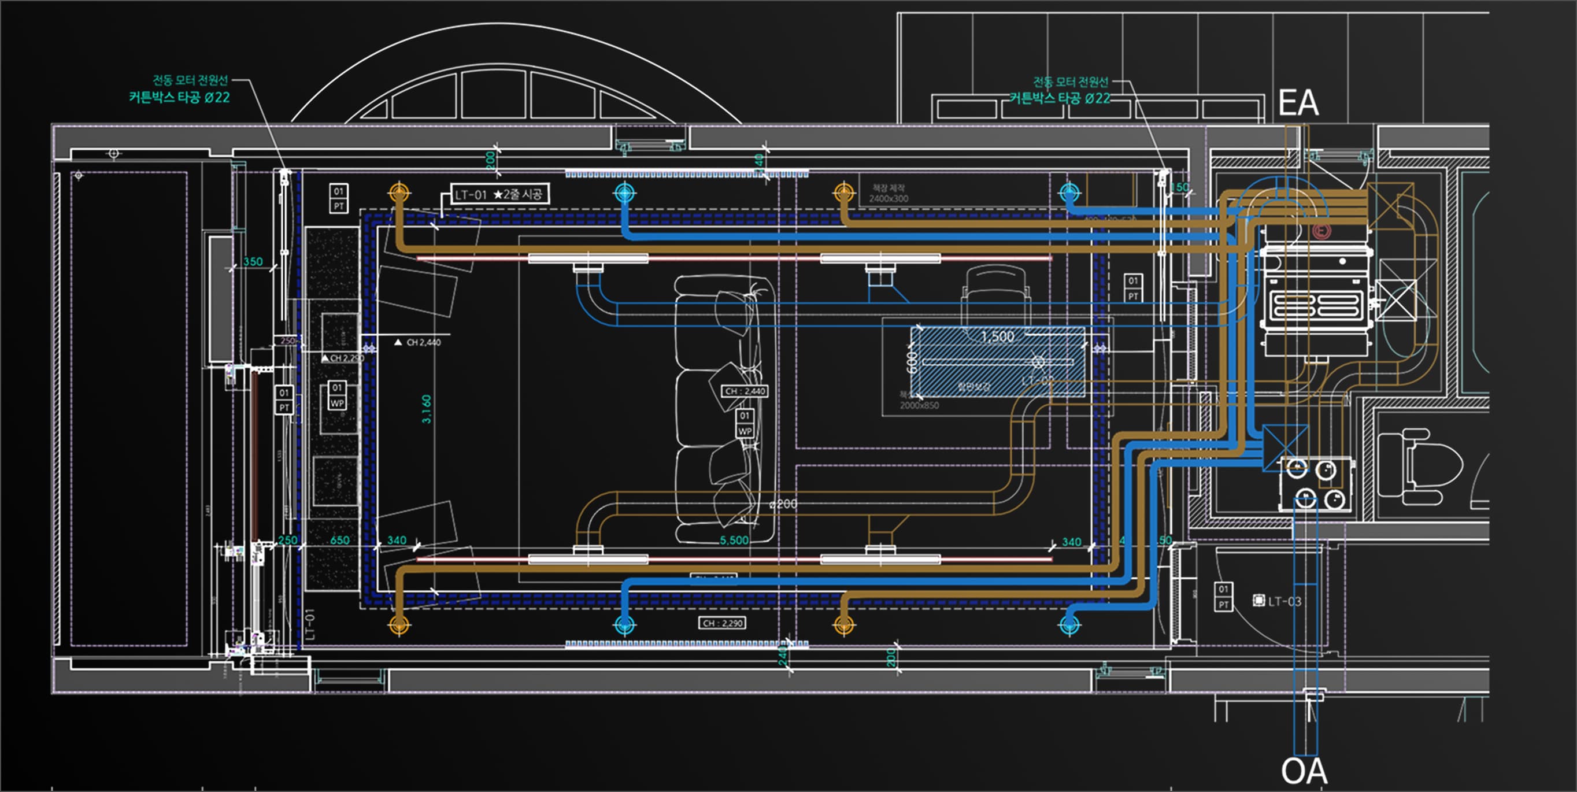Select the CH : 2,440 tag on sofa
Viewport: 1577px width, 792px height.
(744, 391)
